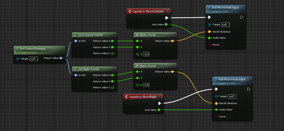Click self Target field on upper Add Movement Input
The image size is (284, 131).
click(225, 25)
